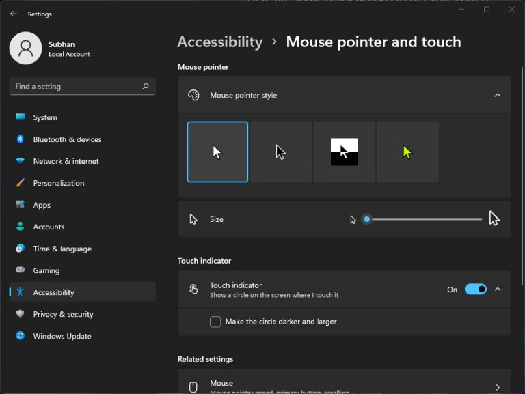Click the vertical page scrollbar
This screenshot has height=394, width=525.
point(522,176)
